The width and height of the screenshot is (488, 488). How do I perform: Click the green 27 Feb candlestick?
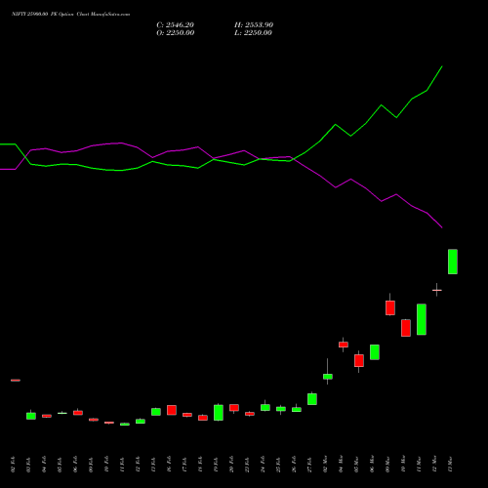[x=312, y=399]
